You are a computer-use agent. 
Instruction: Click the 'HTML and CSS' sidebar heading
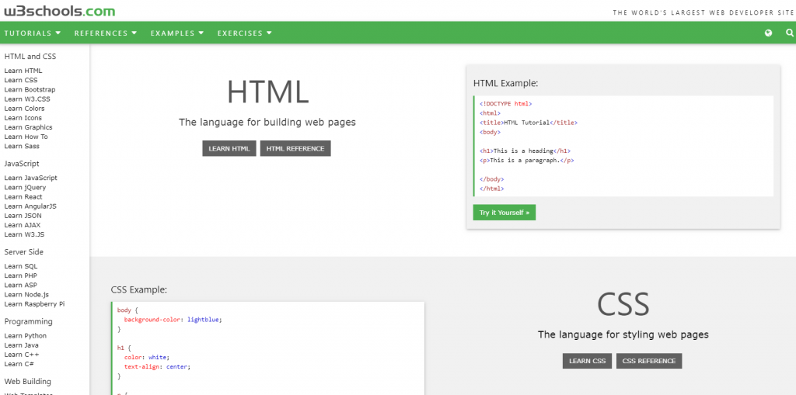(x=30, y=57)
